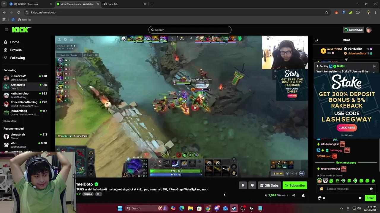Screen dimensions: 380x213
Task: Open xQc recommended channel
Action: pos(25,145)
